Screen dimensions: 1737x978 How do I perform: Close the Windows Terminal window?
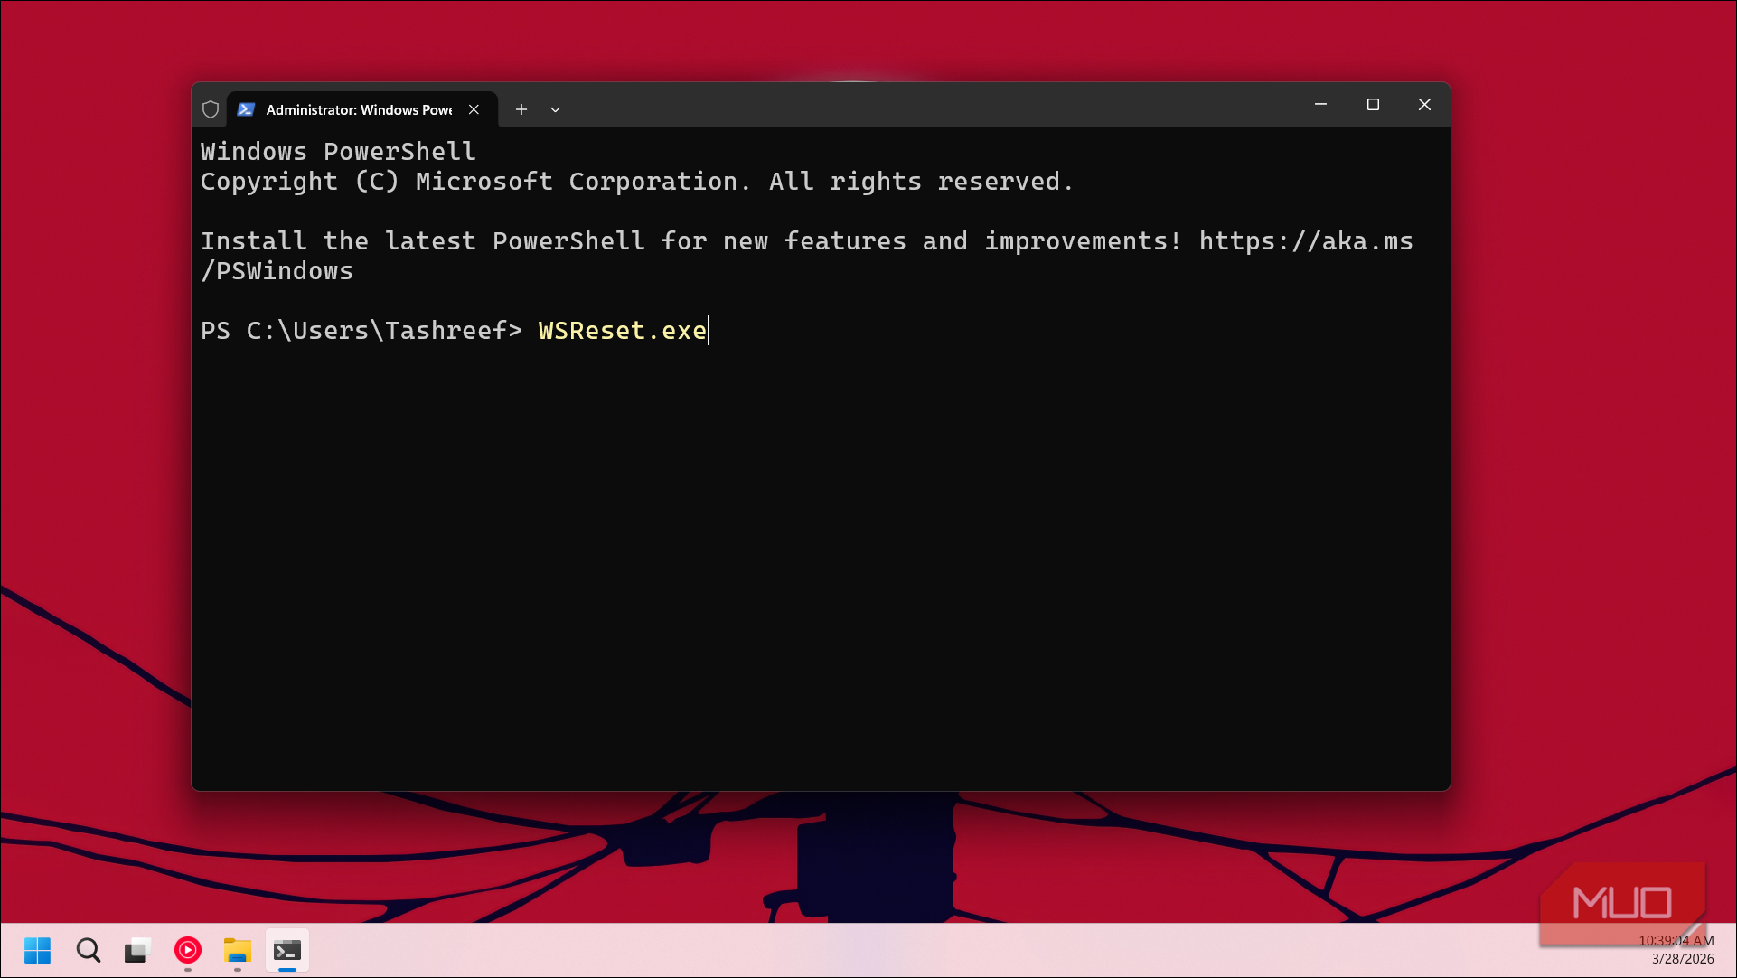(x=1424, y=105)
